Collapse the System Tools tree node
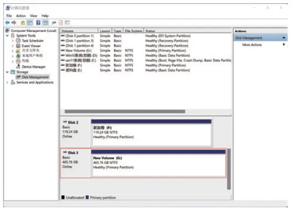The image size is (292, 210). (7, 36)
